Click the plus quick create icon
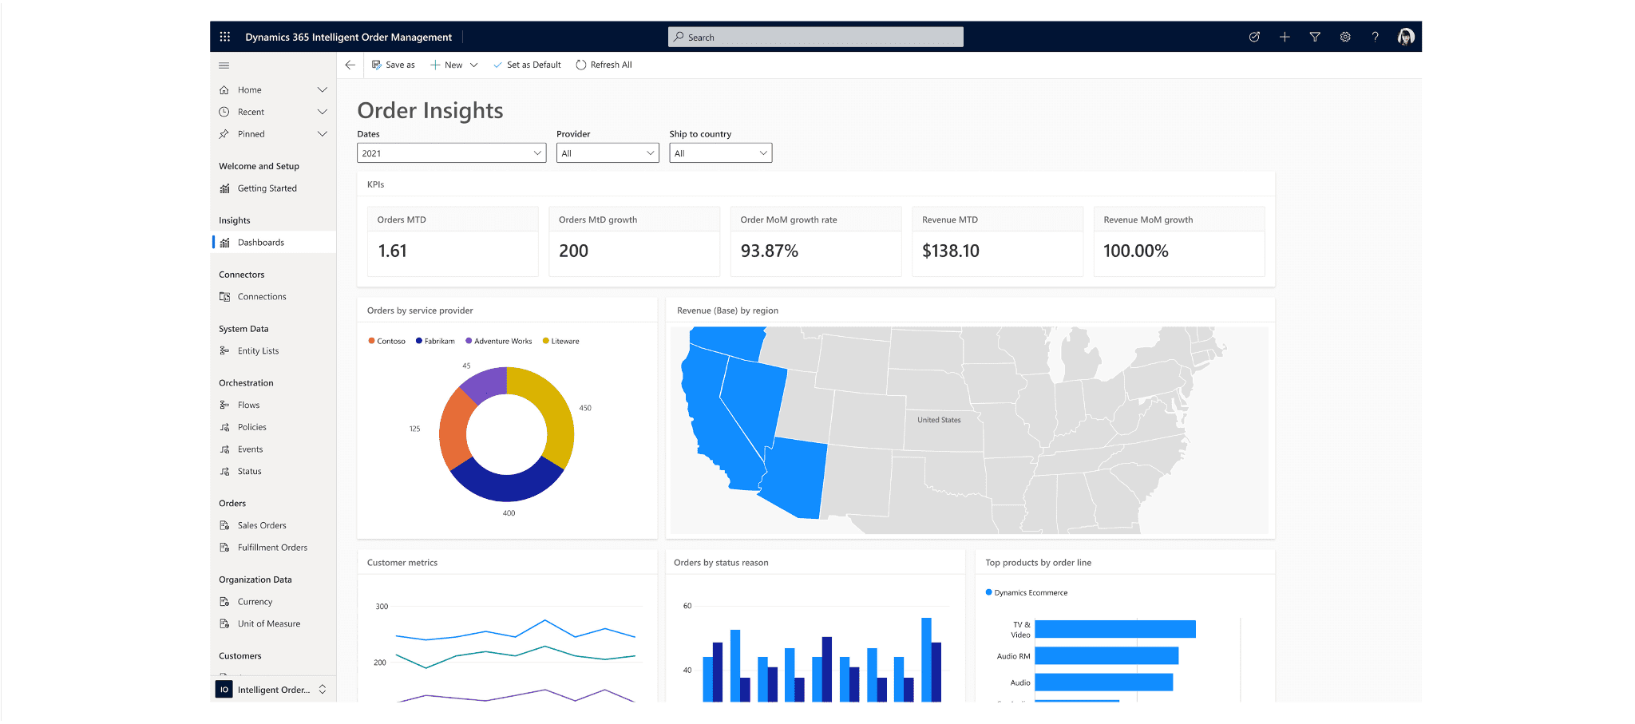 [1285, 37]
